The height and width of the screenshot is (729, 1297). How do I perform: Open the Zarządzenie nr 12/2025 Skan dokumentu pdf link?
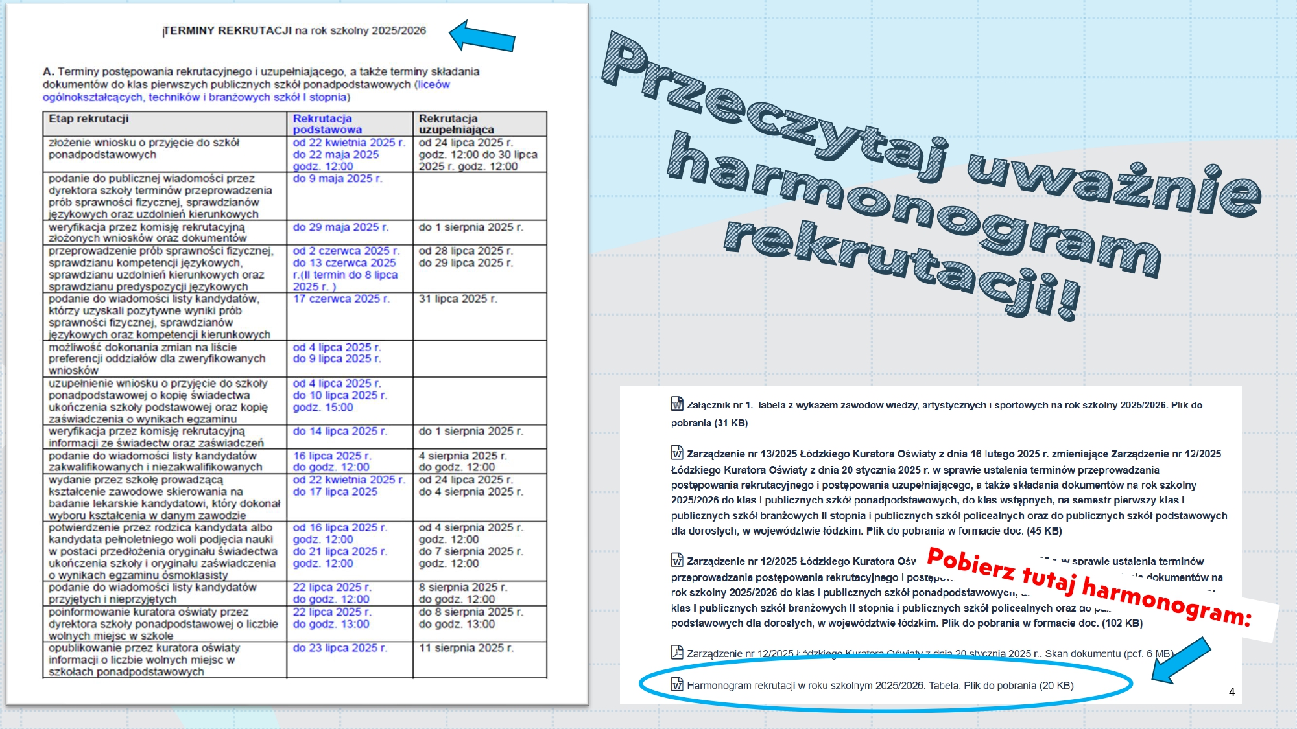coord(931,653)
